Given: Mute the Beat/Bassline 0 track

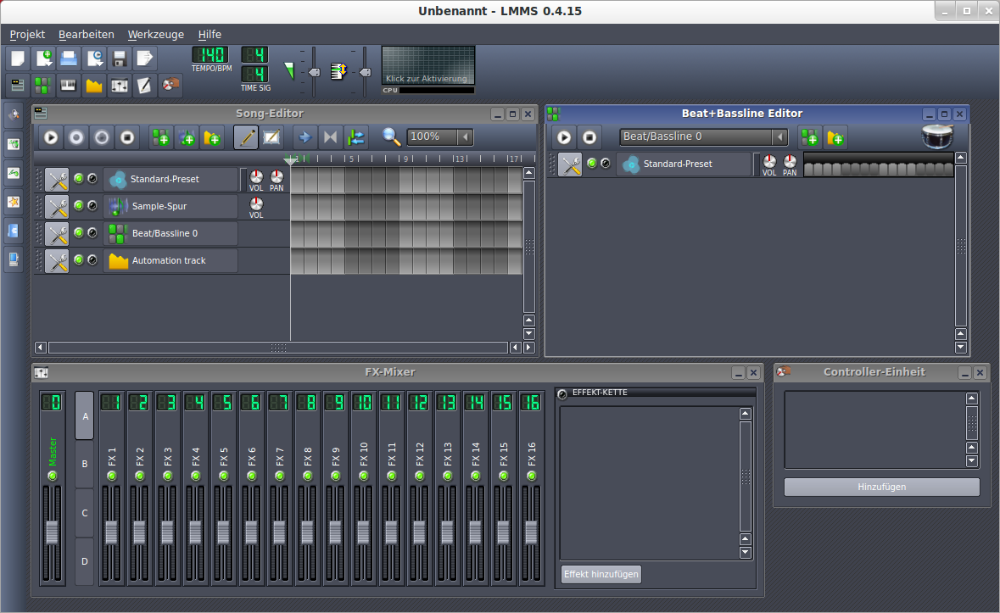Looking at the screenshot, I should pyautogui.click(x=78, y=233).
